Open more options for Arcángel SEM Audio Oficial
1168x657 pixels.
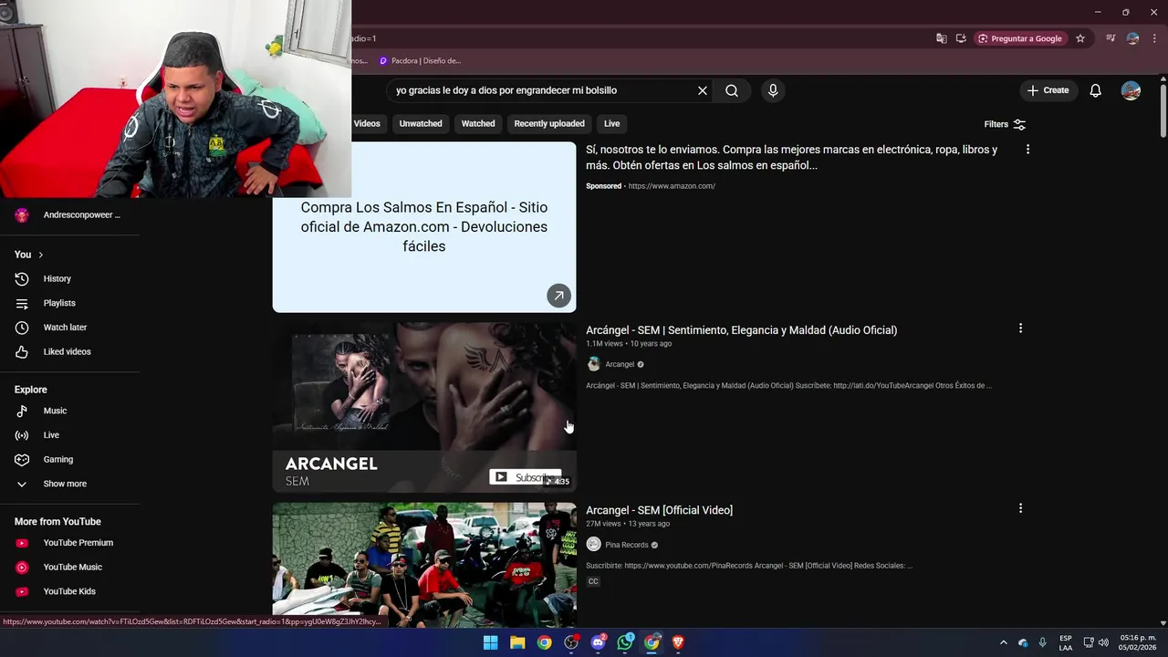[x=1020, y=328]
